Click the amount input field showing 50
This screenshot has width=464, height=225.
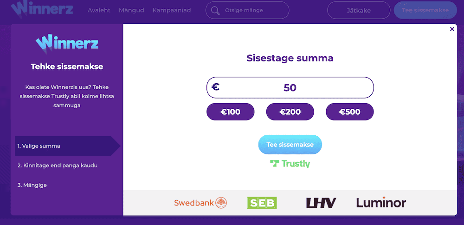click(x=290, y=87)
